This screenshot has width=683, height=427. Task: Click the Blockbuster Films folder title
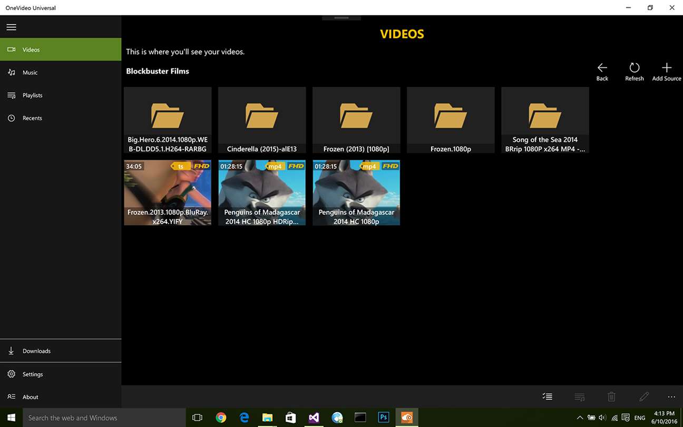point(158,71)
